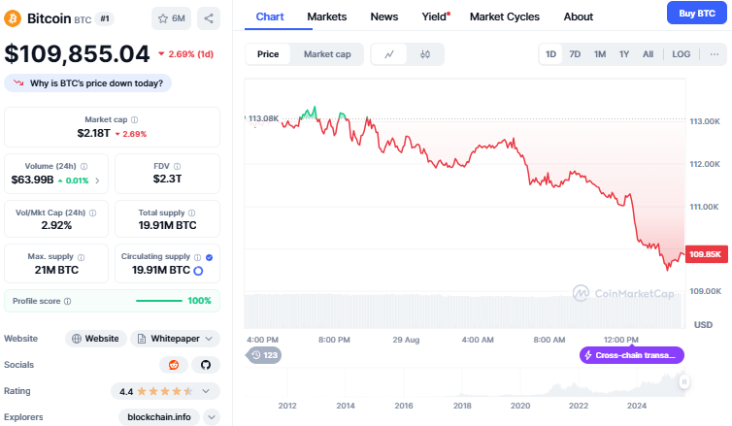
Task: Open the Chart tab
Action: [270, 16]
